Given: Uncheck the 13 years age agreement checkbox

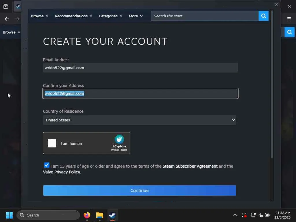Looking at the screenshot, I should coord(47,165).
